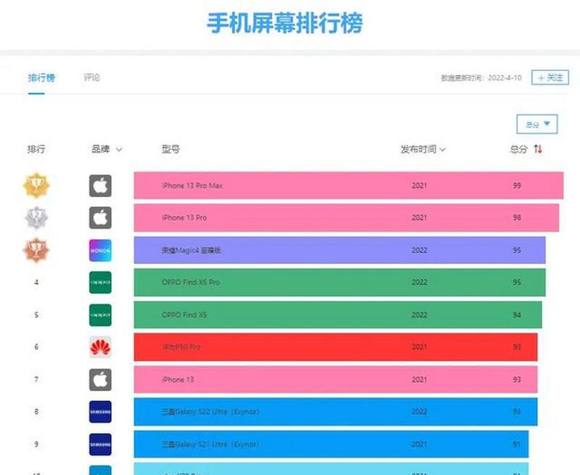Click rank number 6
Viewport: 580px width, 475px height.
(36, 347)
